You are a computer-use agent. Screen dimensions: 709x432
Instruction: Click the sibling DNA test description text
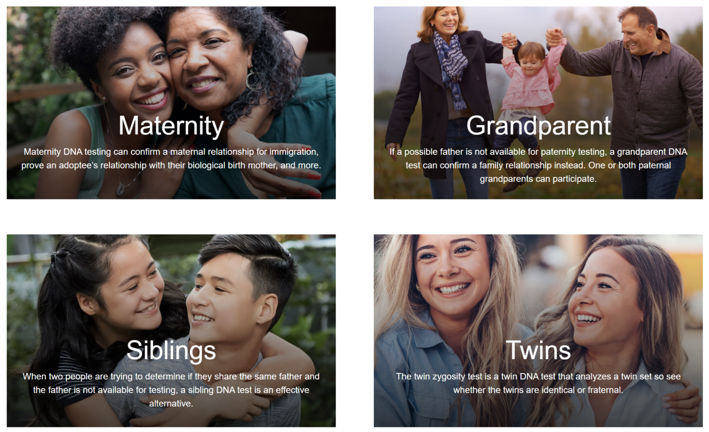pyautogui.click(x=171, y=390)
